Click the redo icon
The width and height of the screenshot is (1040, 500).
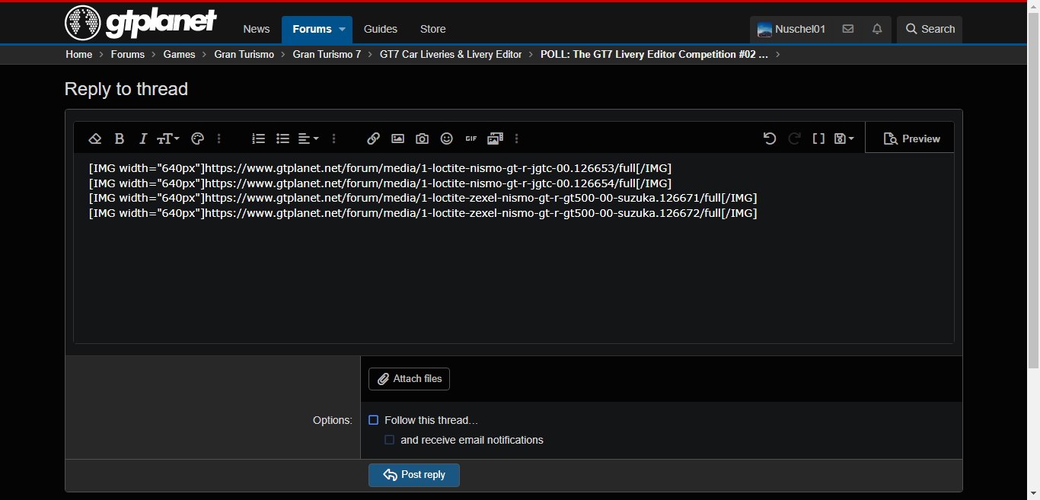pos(794,139)
